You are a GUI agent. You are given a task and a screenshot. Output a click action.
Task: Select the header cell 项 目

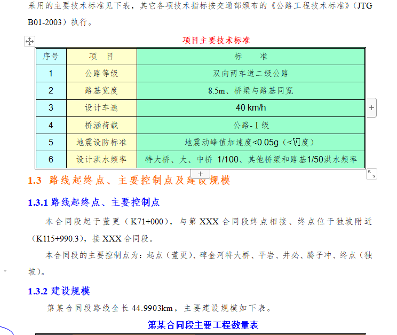click(101, 56)
